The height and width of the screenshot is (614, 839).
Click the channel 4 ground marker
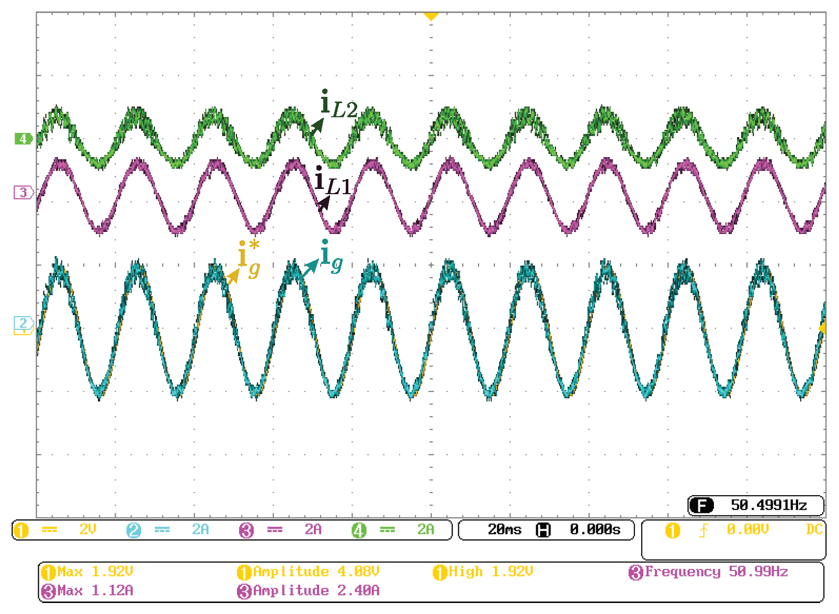(23, 139)
